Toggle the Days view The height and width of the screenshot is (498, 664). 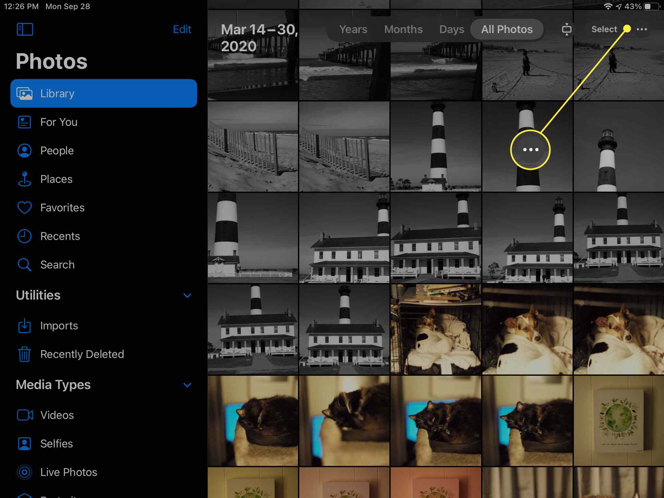pyautogui.click(x=451, y=29)
